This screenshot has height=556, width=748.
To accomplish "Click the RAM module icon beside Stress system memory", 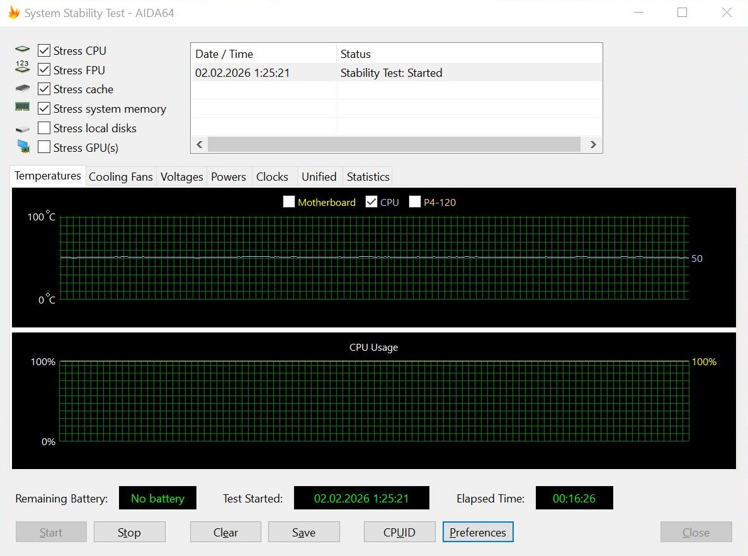I will pyautogui.click(x=23, y=107).
